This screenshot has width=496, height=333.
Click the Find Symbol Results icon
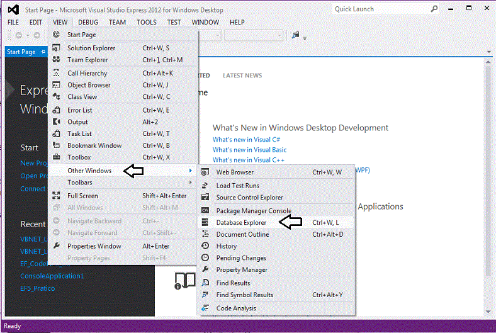[205, 295]
